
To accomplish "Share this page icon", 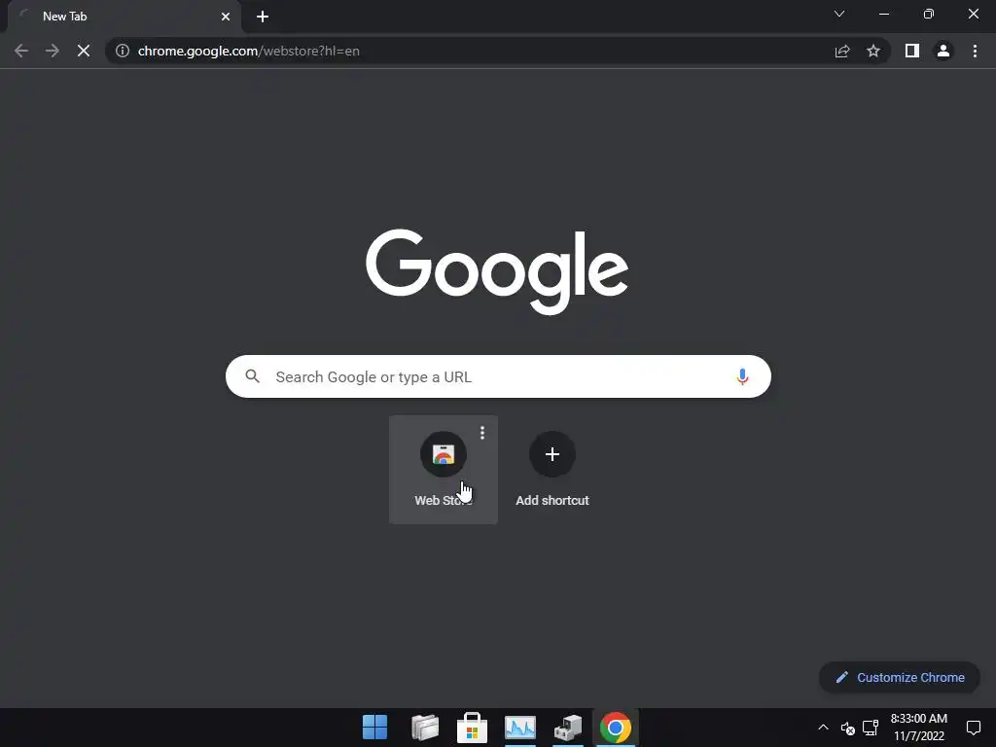I will click(x=842, y=51).
